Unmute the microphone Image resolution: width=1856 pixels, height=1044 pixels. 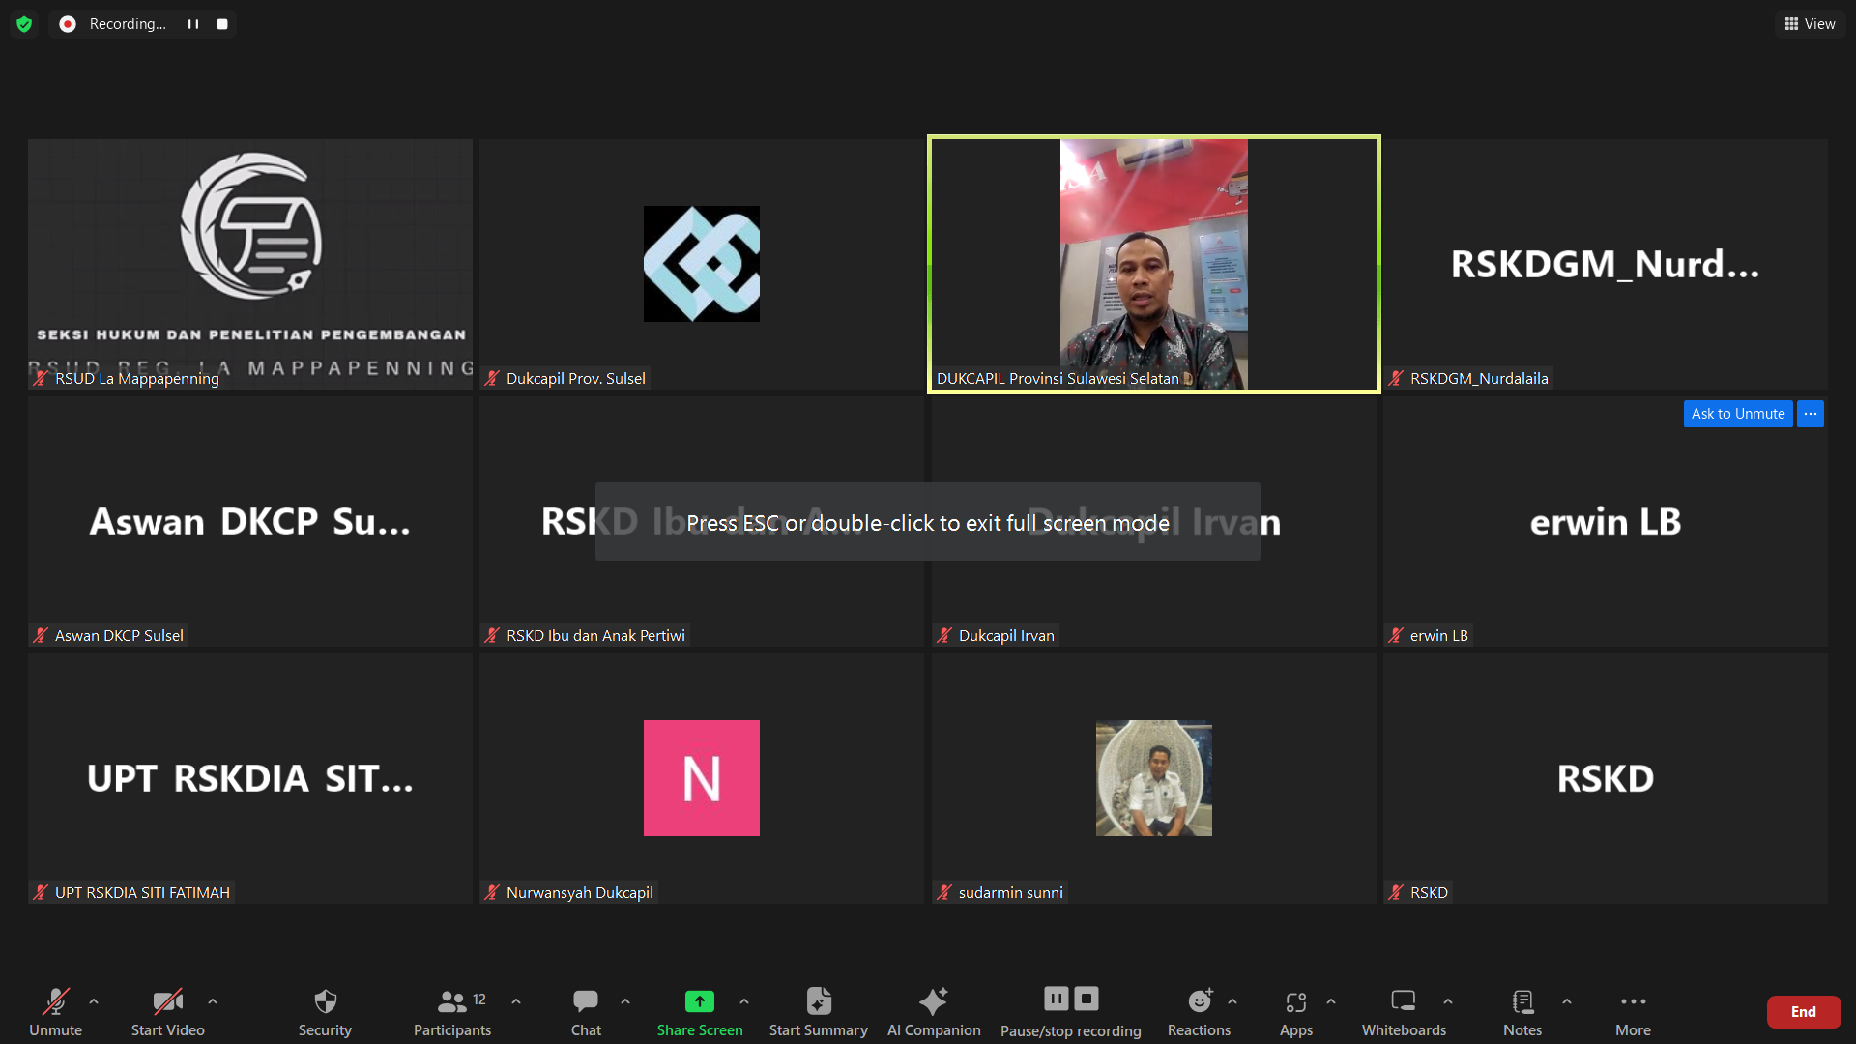[55, 1011]
